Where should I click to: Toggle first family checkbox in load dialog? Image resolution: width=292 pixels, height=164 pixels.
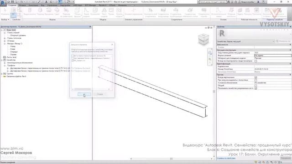click(73, 56)
